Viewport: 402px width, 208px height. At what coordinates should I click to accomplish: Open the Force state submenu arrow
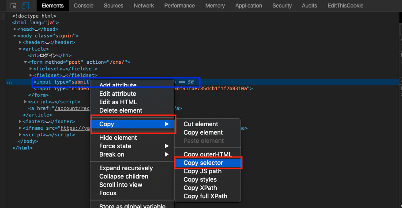click(167, 146)
